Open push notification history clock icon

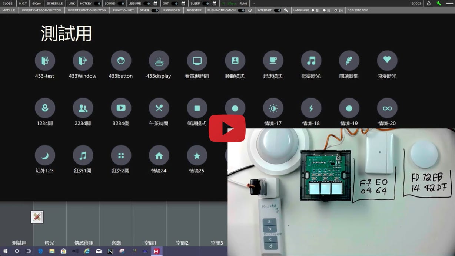[250, 10]
